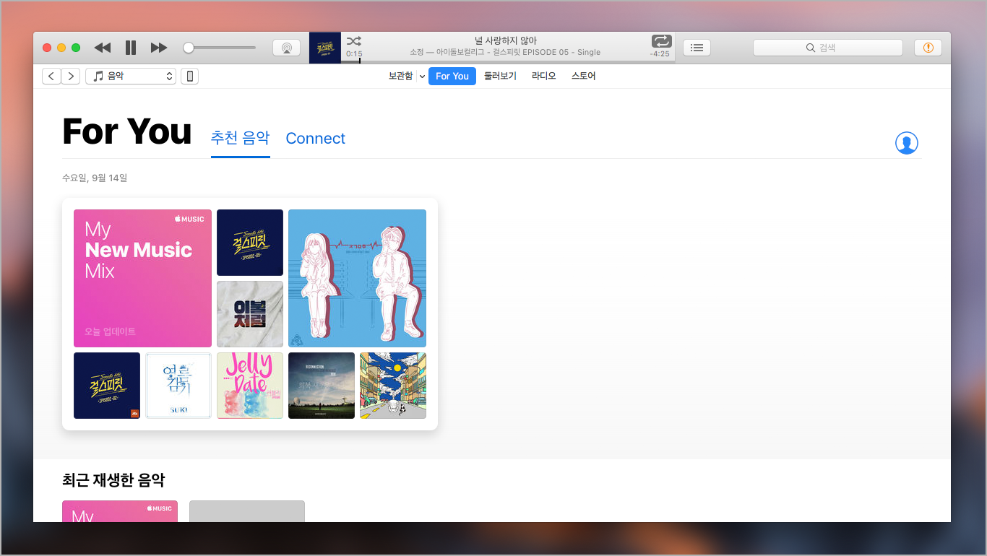This screenshot has height=556, width=987.
Task: Pause the current song
Action: 131,48
